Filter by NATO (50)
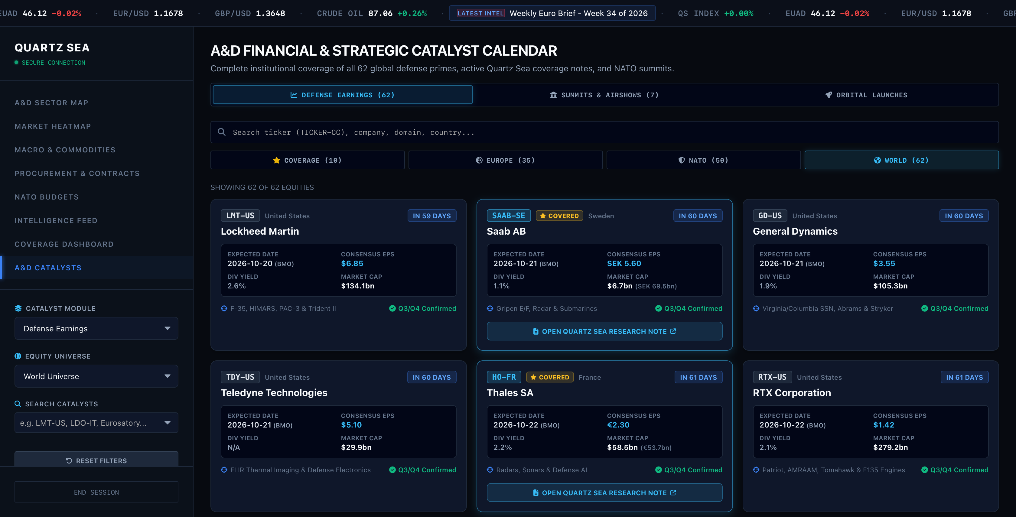1016x517 pixels. pos(703,160)
